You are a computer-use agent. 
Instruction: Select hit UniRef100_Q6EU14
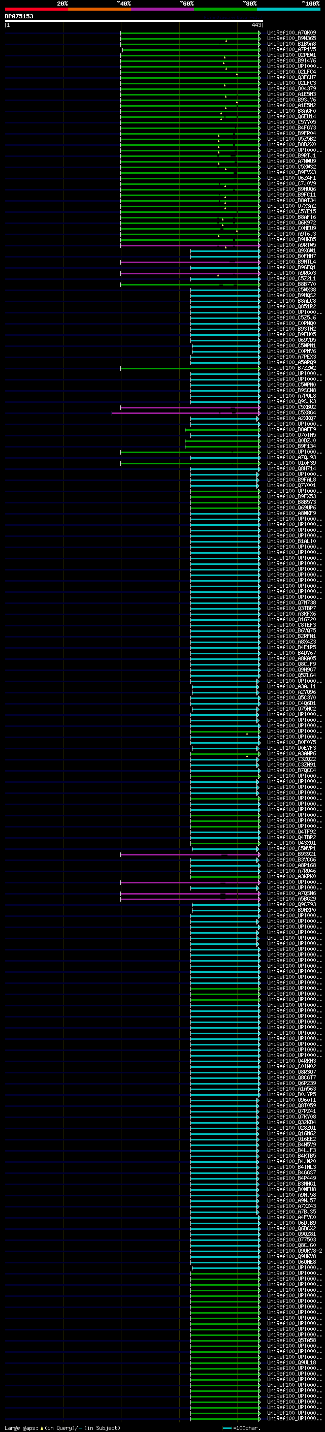click(x=291, y=117)
